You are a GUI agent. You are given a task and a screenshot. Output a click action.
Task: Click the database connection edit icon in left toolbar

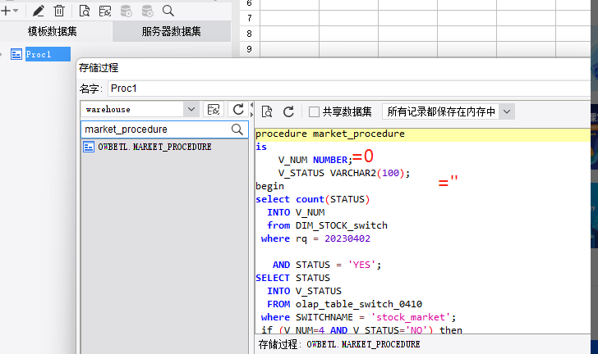click(x=105, y=11)
